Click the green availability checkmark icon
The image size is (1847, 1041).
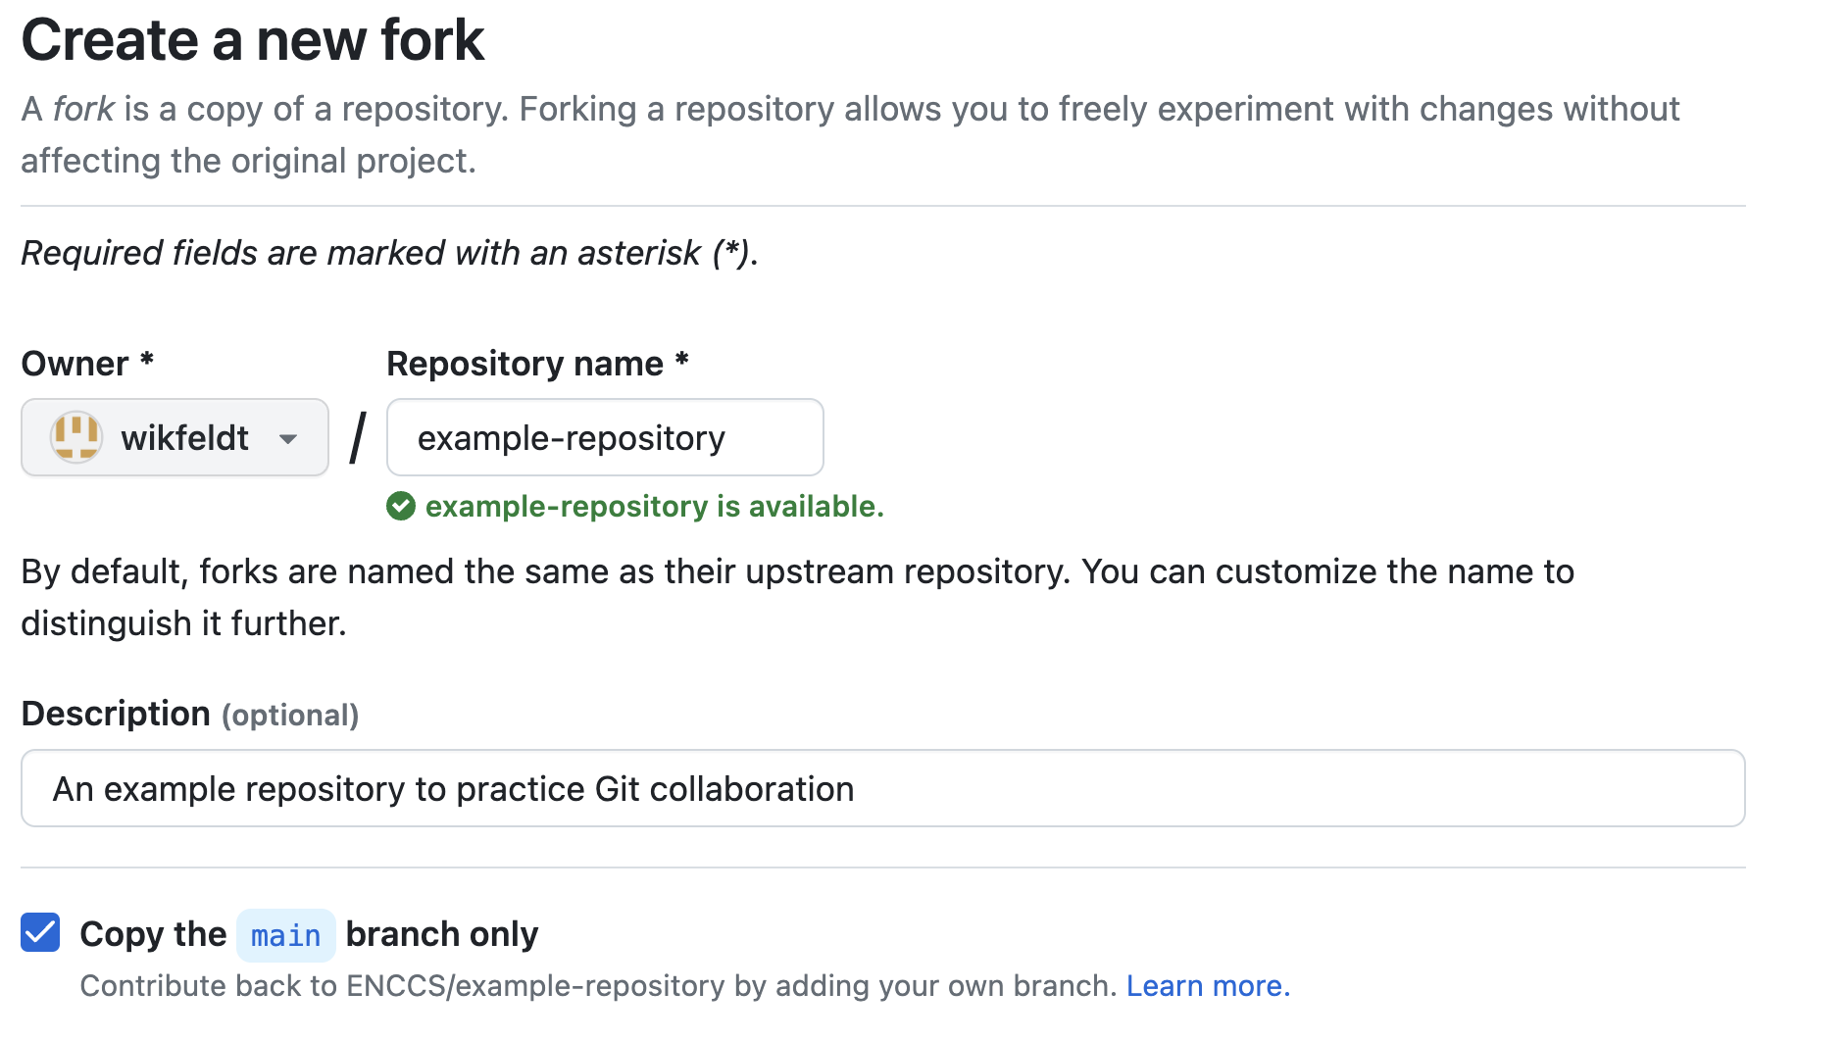pos(401,506)
